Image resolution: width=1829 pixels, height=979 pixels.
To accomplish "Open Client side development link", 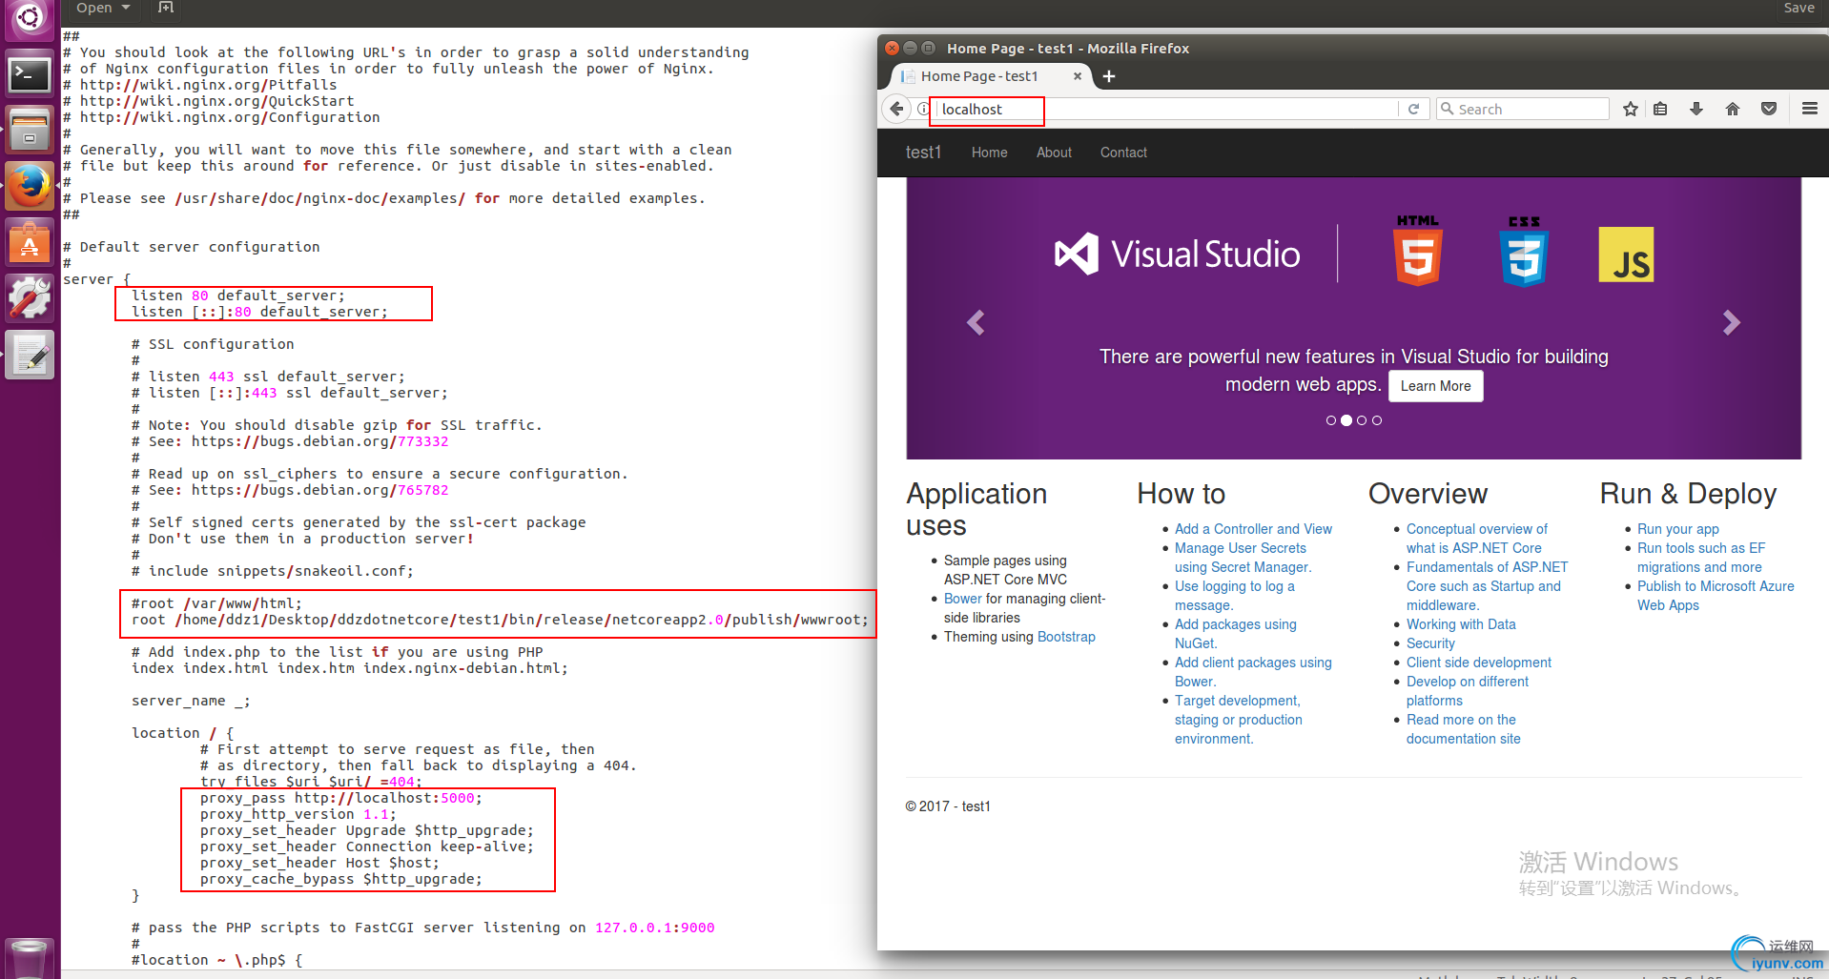I will pyautogui.click(x=1478, y=663).
